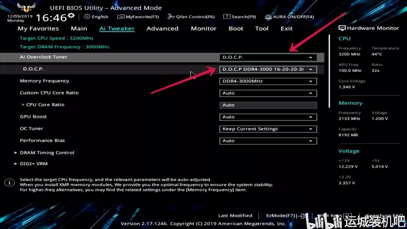Click the Target CPU Speed : 3200MHz text

pos(57,38)
